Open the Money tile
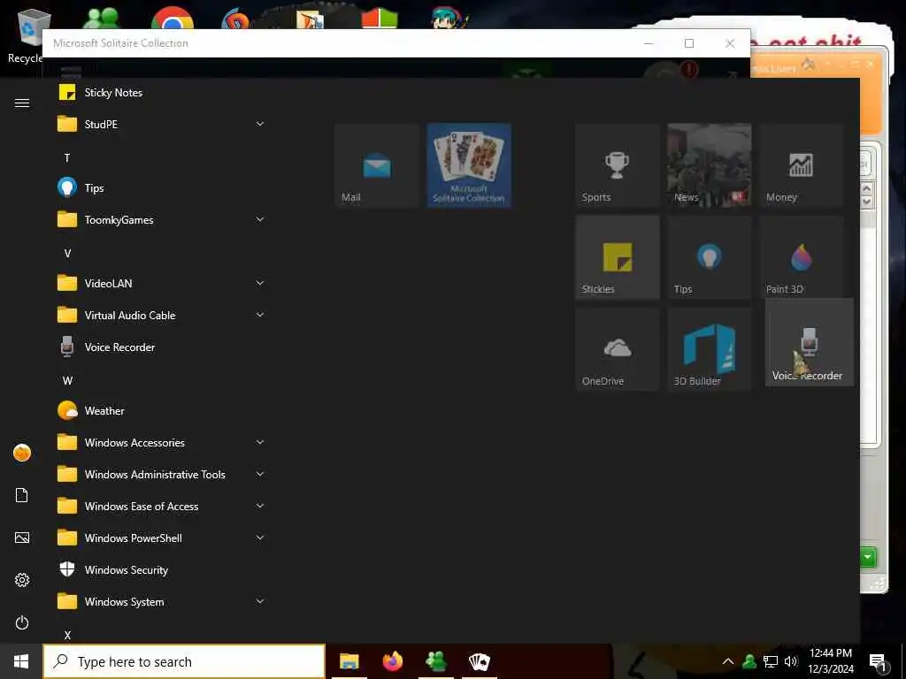 [x=802, y=165]
